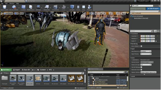Open Details property matrix grid icon
The width and height of the screenshot is (161, 90).
coord(155,31)
